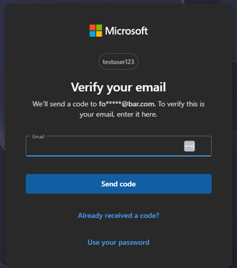The height and width of the screenshot is (268, 237).
Task: Click the Verify your email heading
Action: [x=118, y=87]
